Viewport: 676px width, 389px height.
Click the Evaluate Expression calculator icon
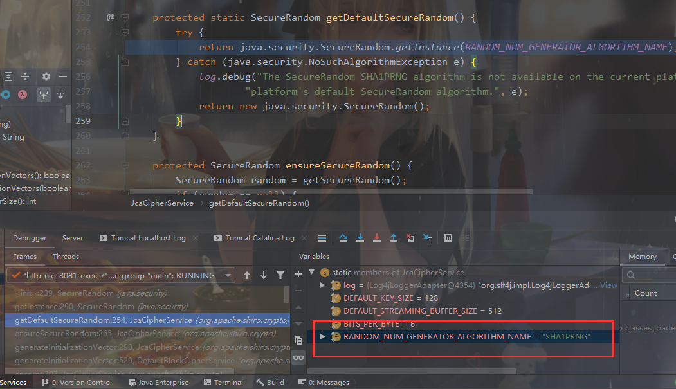point(448,238)
